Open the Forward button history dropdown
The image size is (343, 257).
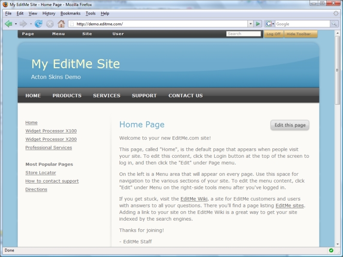tap(31, 24)
